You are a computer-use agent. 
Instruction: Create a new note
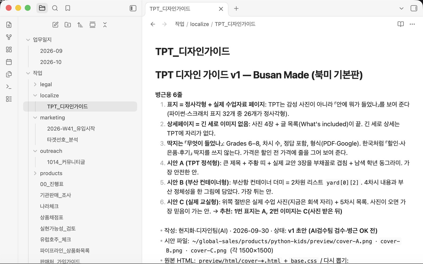(x=55, y=25)
